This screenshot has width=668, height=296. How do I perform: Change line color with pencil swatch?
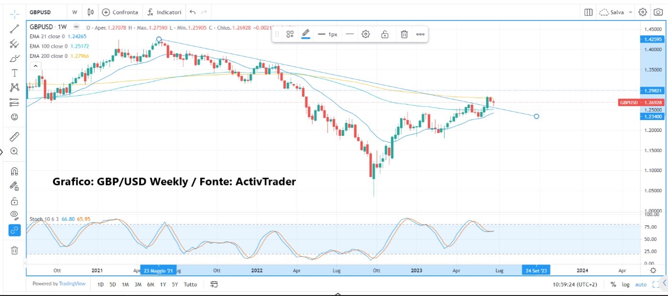306,34
